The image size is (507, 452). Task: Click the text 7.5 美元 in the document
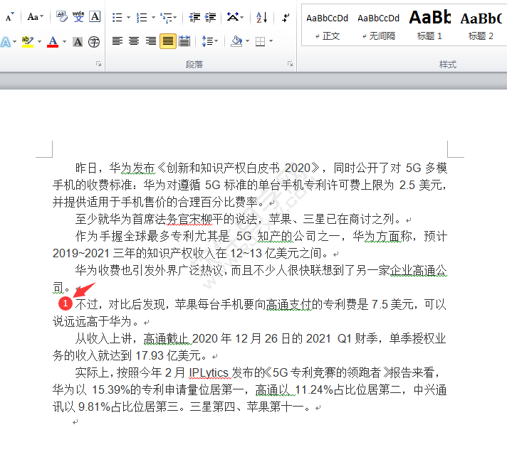(392, 304)
